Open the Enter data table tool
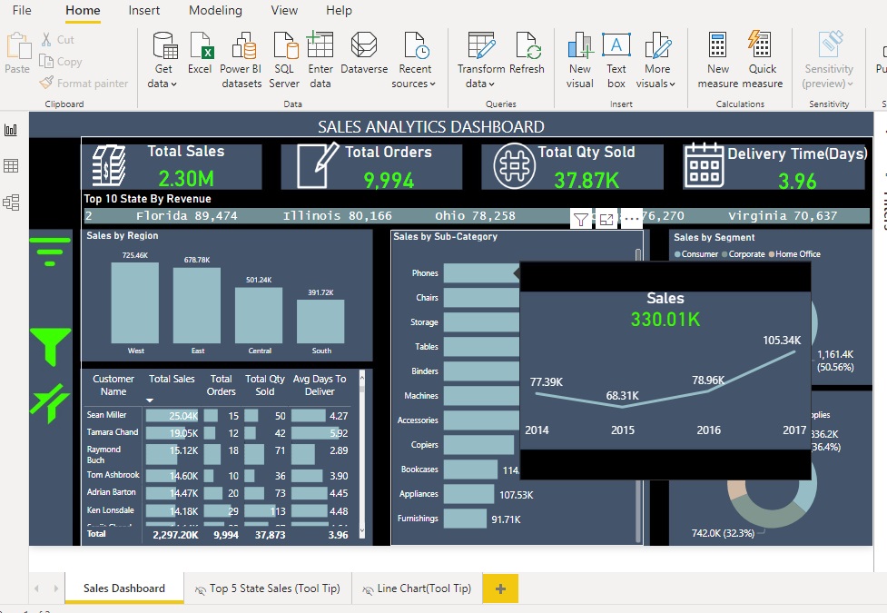887x613 pixels. coord(320,61)
